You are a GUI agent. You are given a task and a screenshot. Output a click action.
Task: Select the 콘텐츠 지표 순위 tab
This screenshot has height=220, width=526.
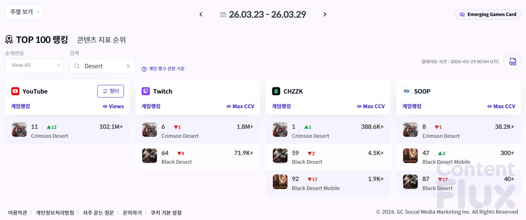101,40
